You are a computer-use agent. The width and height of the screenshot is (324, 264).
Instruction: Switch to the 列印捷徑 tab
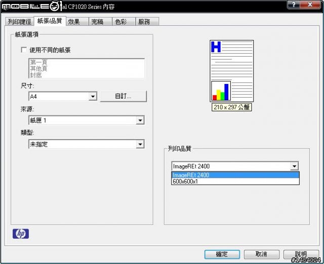pos(19,21)
